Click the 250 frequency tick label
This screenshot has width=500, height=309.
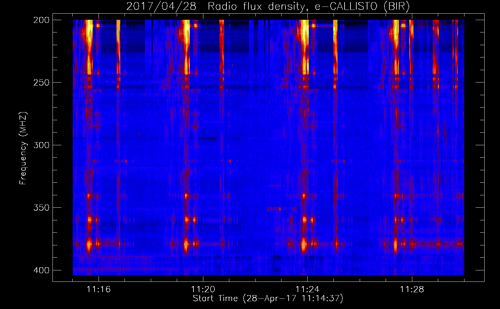pos(41,83)
